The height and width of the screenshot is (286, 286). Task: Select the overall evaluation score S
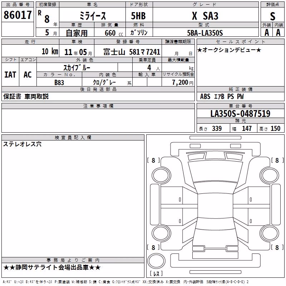coord(272,16)
